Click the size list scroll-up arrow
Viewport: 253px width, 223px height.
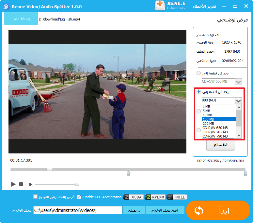tap(239, 107)
